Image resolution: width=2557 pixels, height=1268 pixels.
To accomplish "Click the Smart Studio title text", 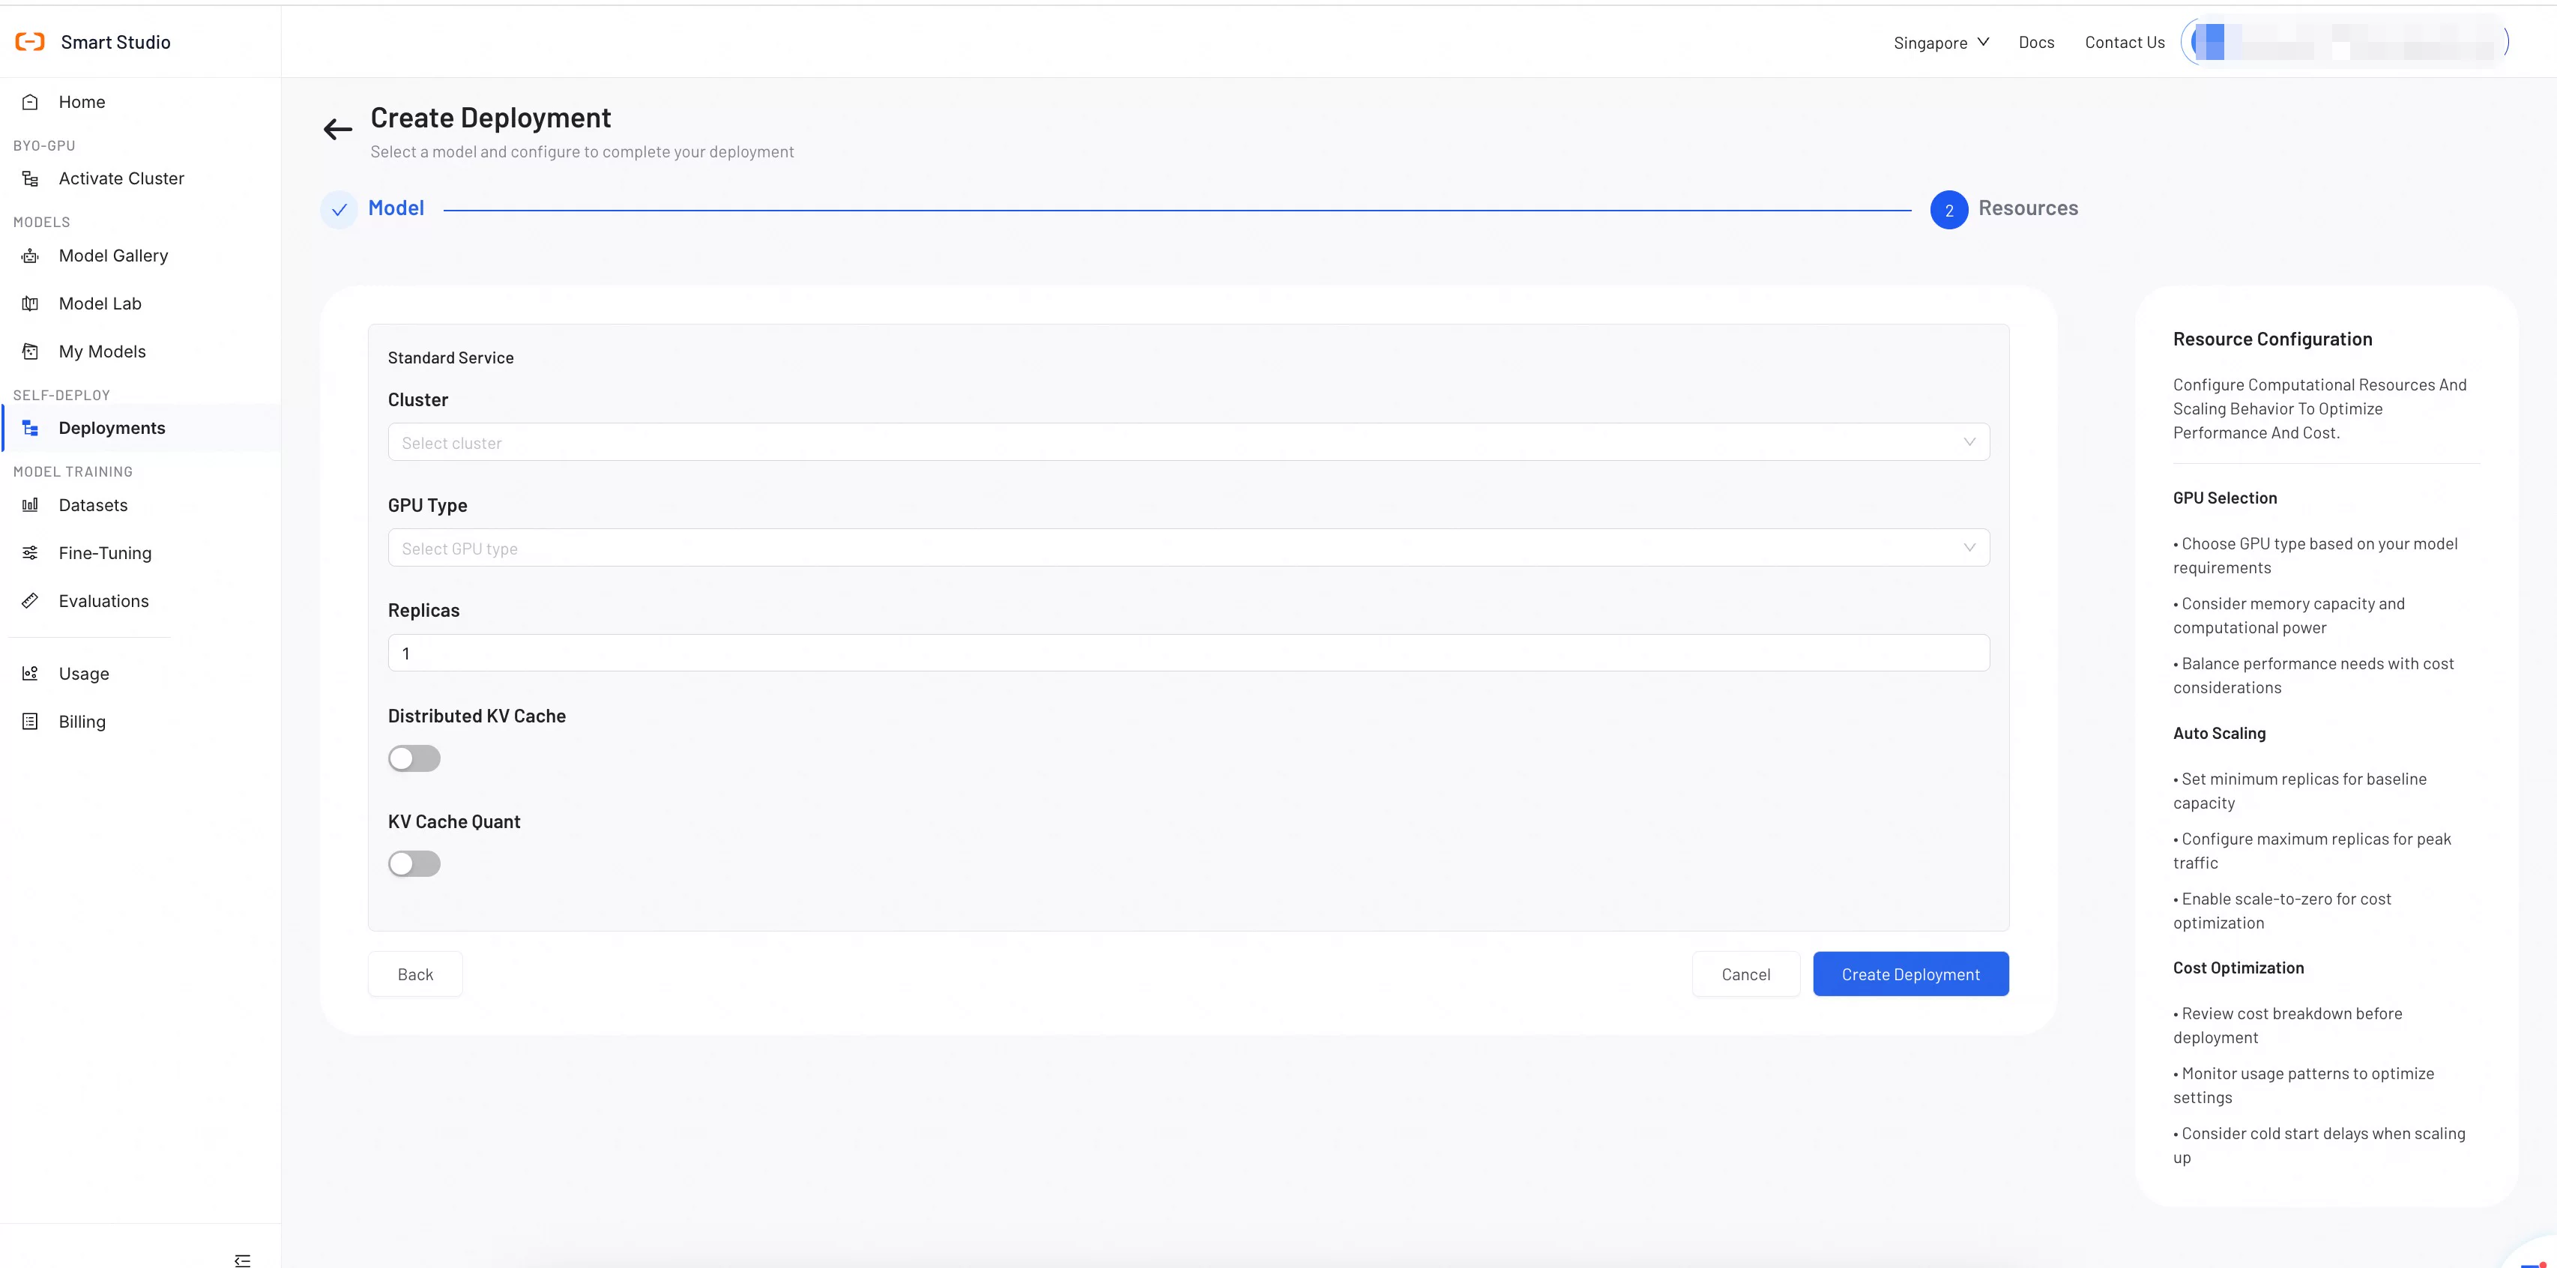I will (115, 42).
